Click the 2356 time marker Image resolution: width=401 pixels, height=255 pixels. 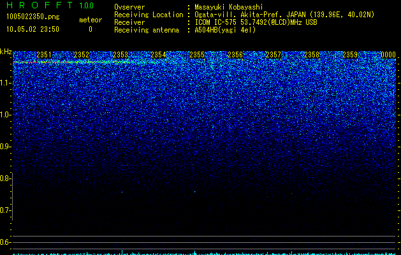(x=235, y=55)
